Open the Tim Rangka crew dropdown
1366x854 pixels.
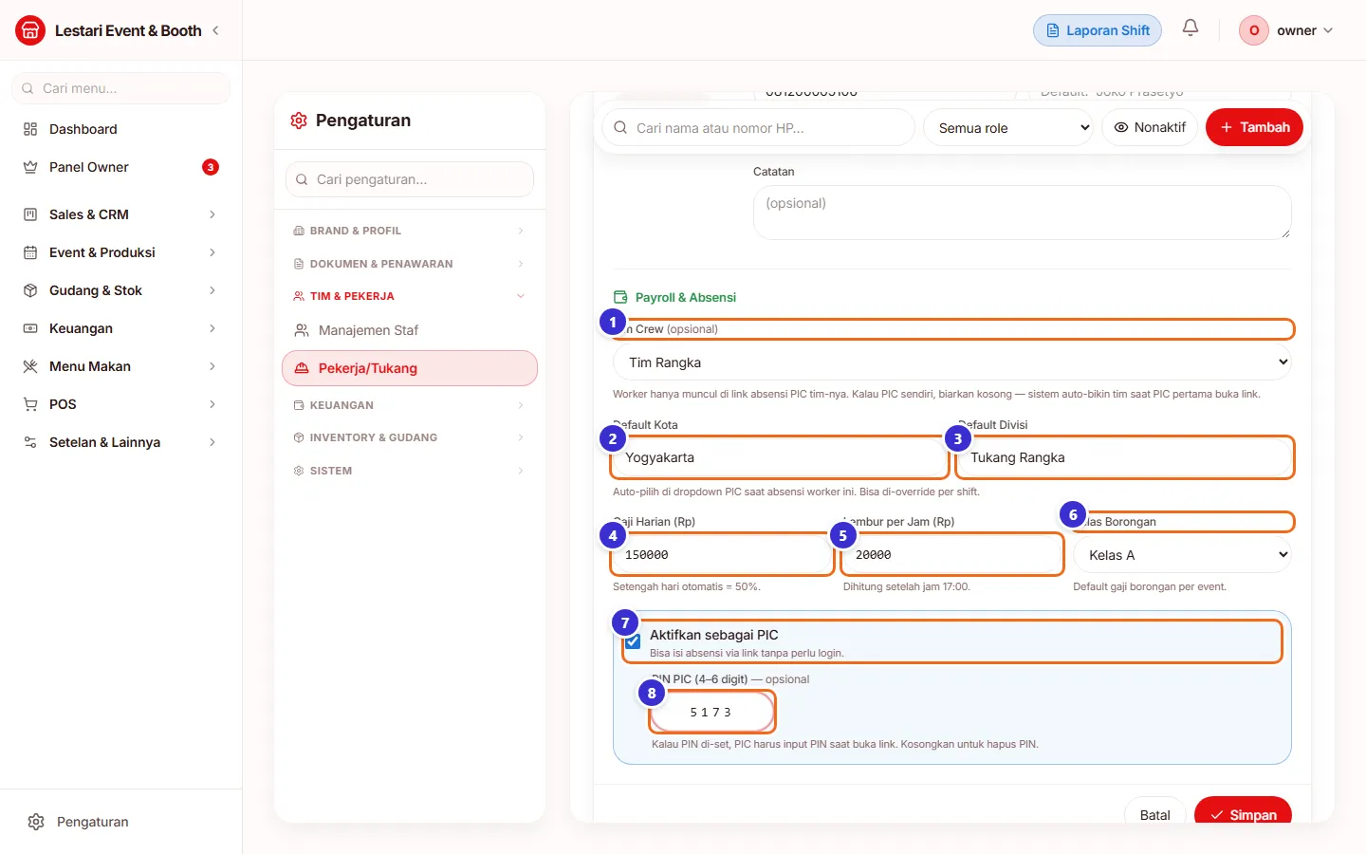(x=952, y=362)
